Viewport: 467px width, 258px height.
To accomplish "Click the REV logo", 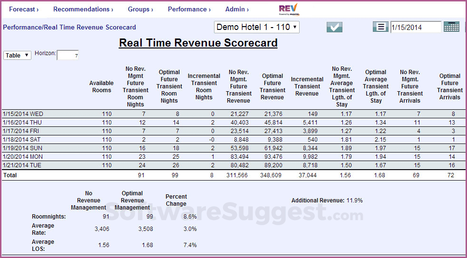I will (x=289, y=10).
